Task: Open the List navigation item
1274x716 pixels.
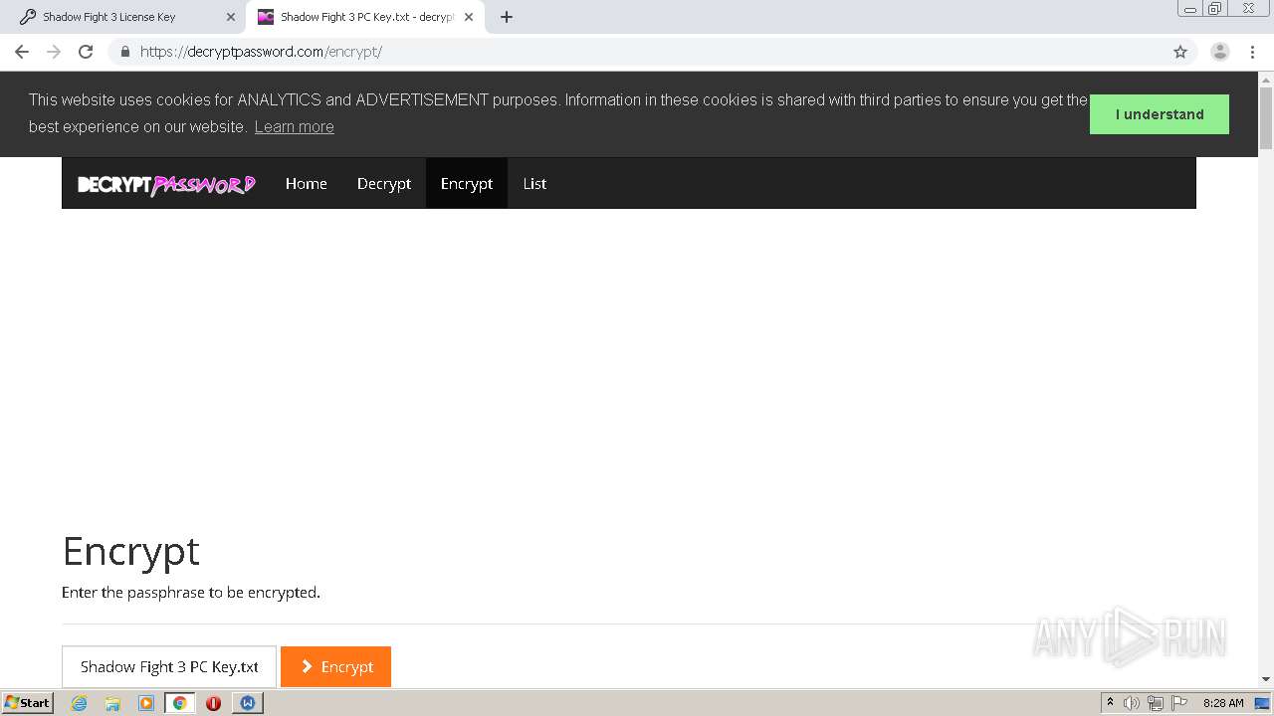Action: coord(534,183)
